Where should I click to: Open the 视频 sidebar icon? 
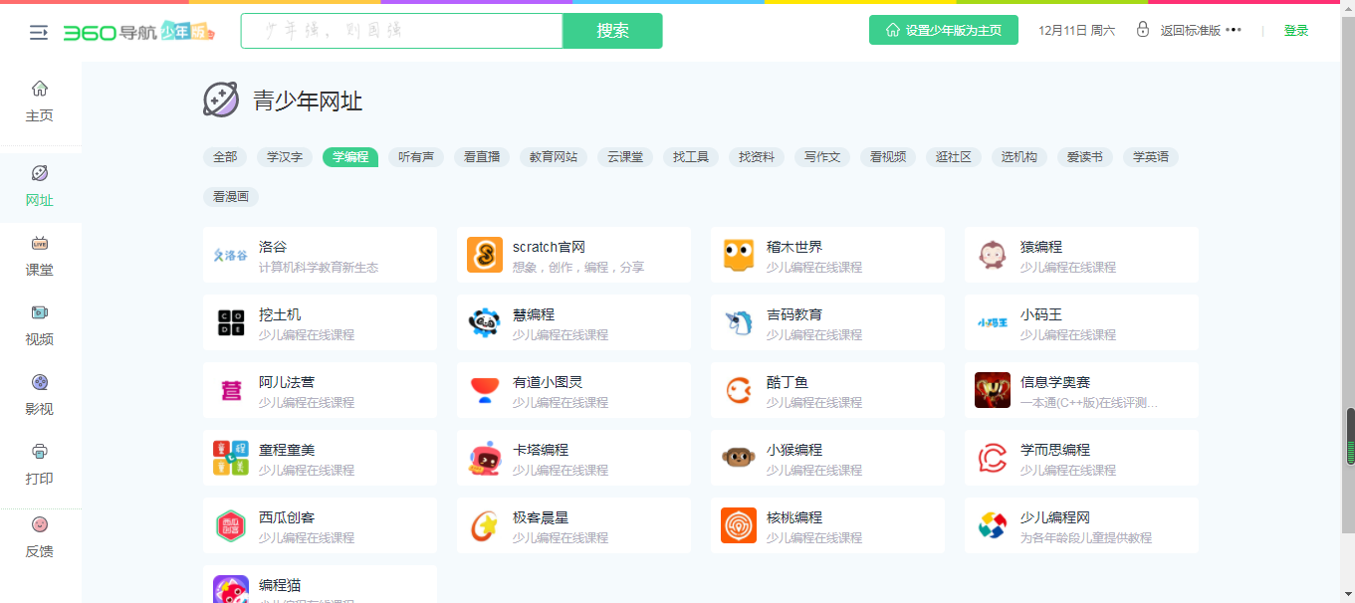click(x=40, y=312)
